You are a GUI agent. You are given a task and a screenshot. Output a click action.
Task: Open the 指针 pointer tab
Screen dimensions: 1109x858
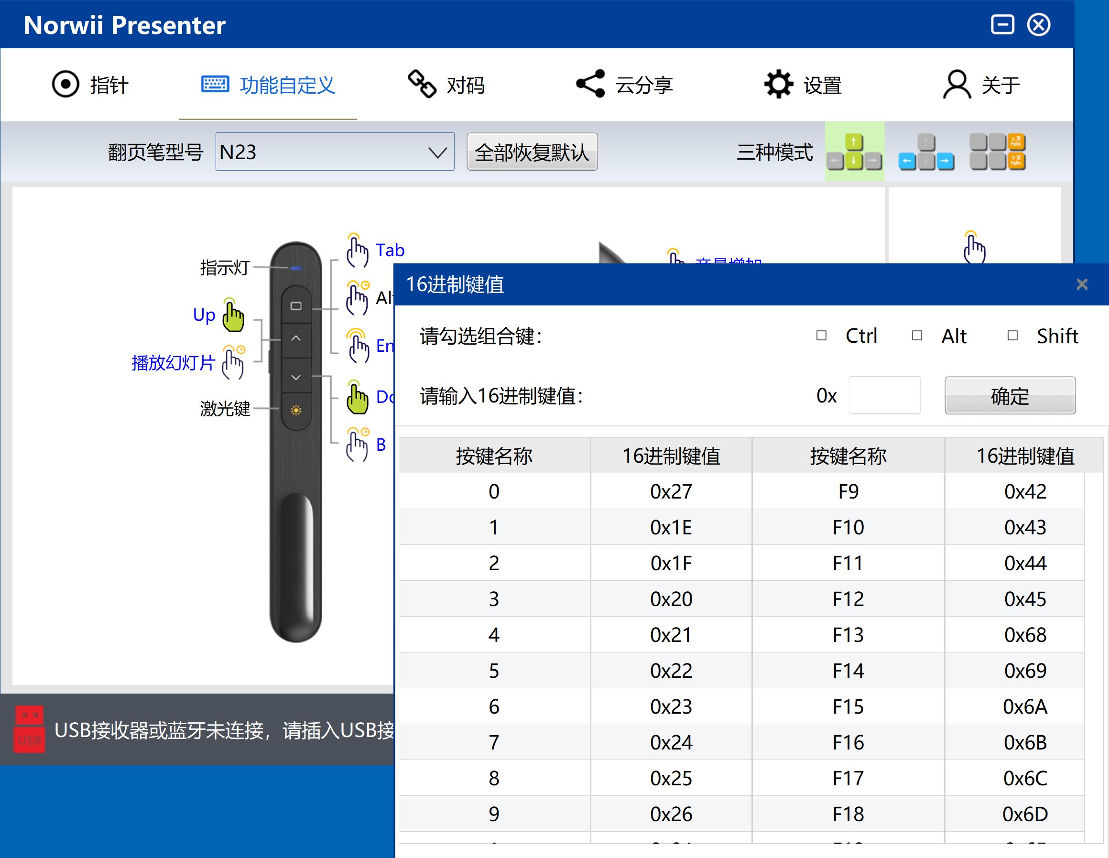(90, 84)
